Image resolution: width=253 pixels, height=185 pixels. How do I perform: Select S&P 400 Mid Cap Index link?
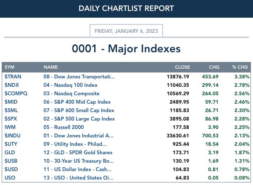pyautogui.click(x=77, y=102)
